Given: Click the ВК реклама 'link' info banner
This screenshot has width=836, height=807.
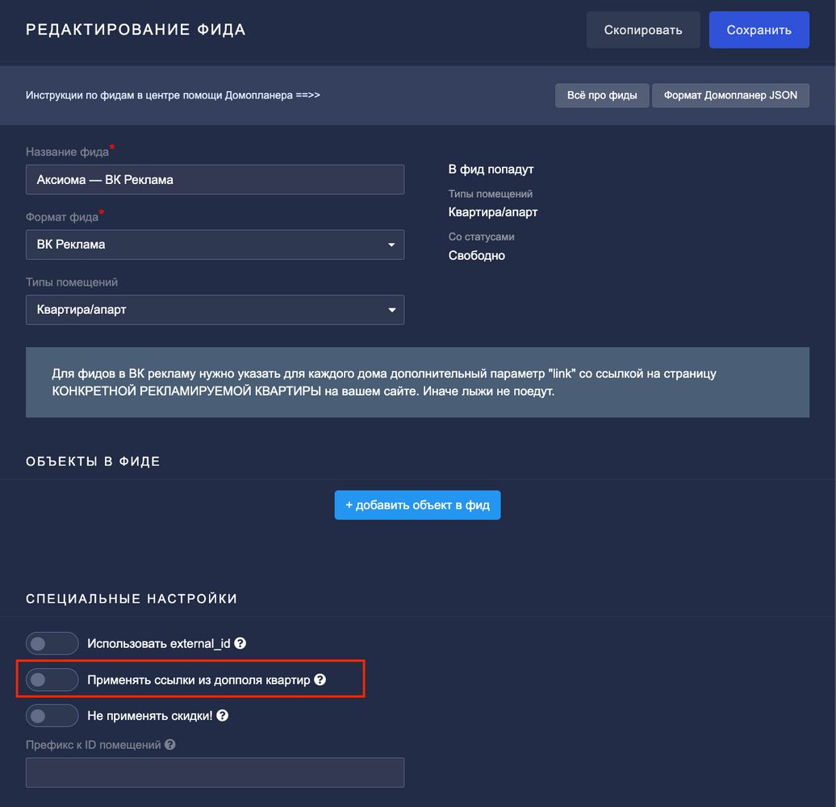Looking at the screenshot, I should (417, 383).
